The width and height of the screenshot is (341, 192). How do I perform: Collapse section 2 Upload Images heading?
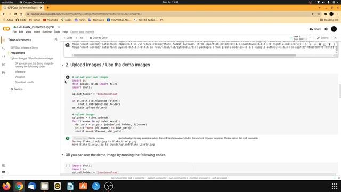tap(62, 65)
